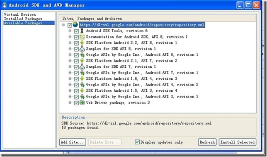
Task: Expand SDK Platform Android 1.5 node
Action: pos(70,90)
